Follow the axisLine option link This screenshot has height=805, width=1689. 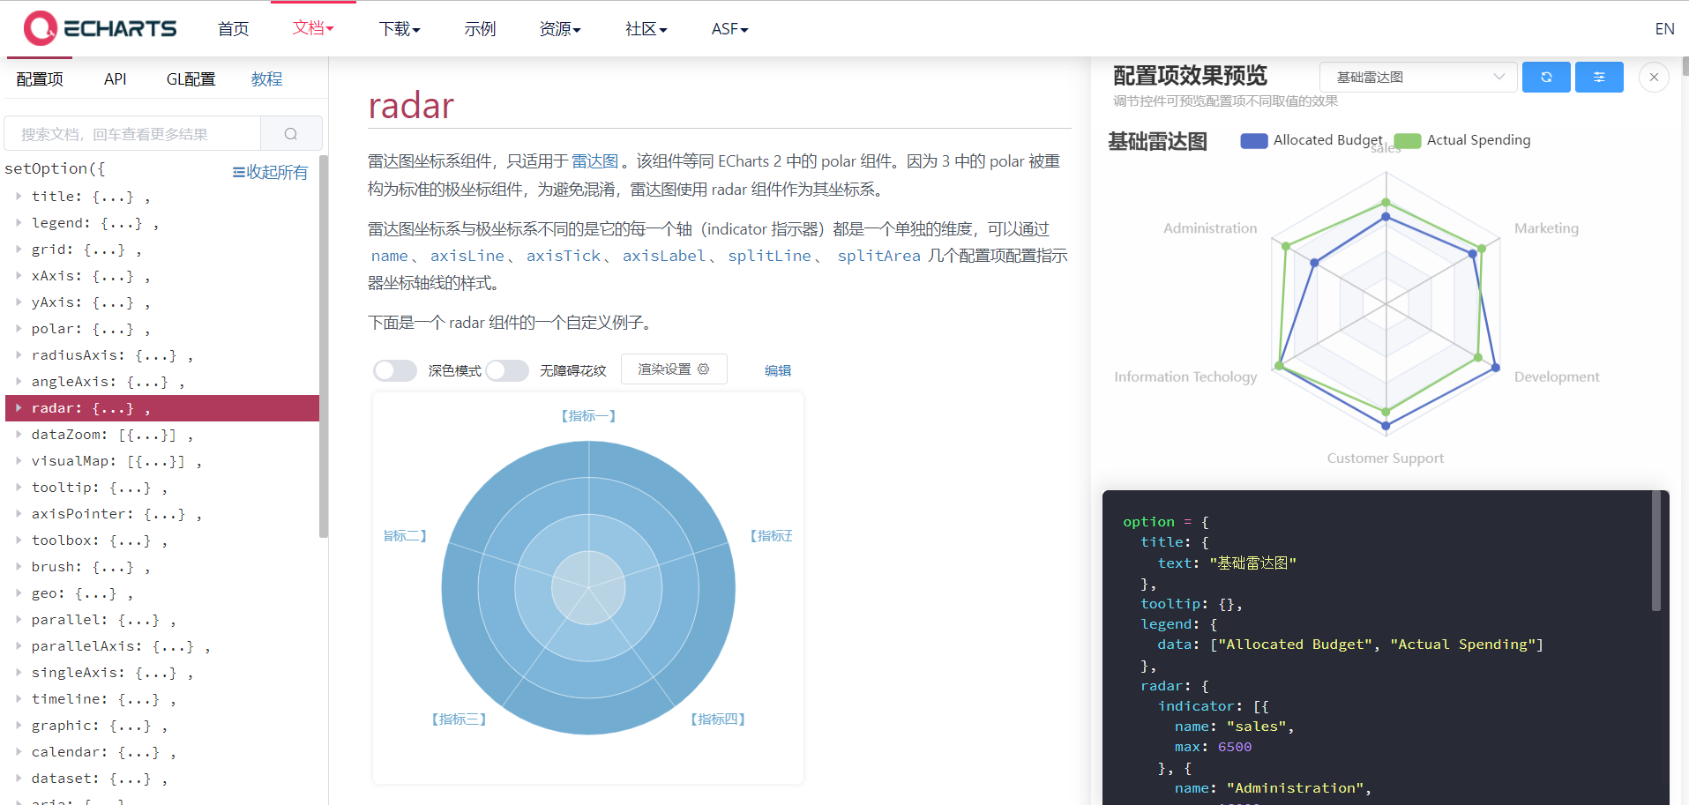pyautogui.click(x=467, y=256)
